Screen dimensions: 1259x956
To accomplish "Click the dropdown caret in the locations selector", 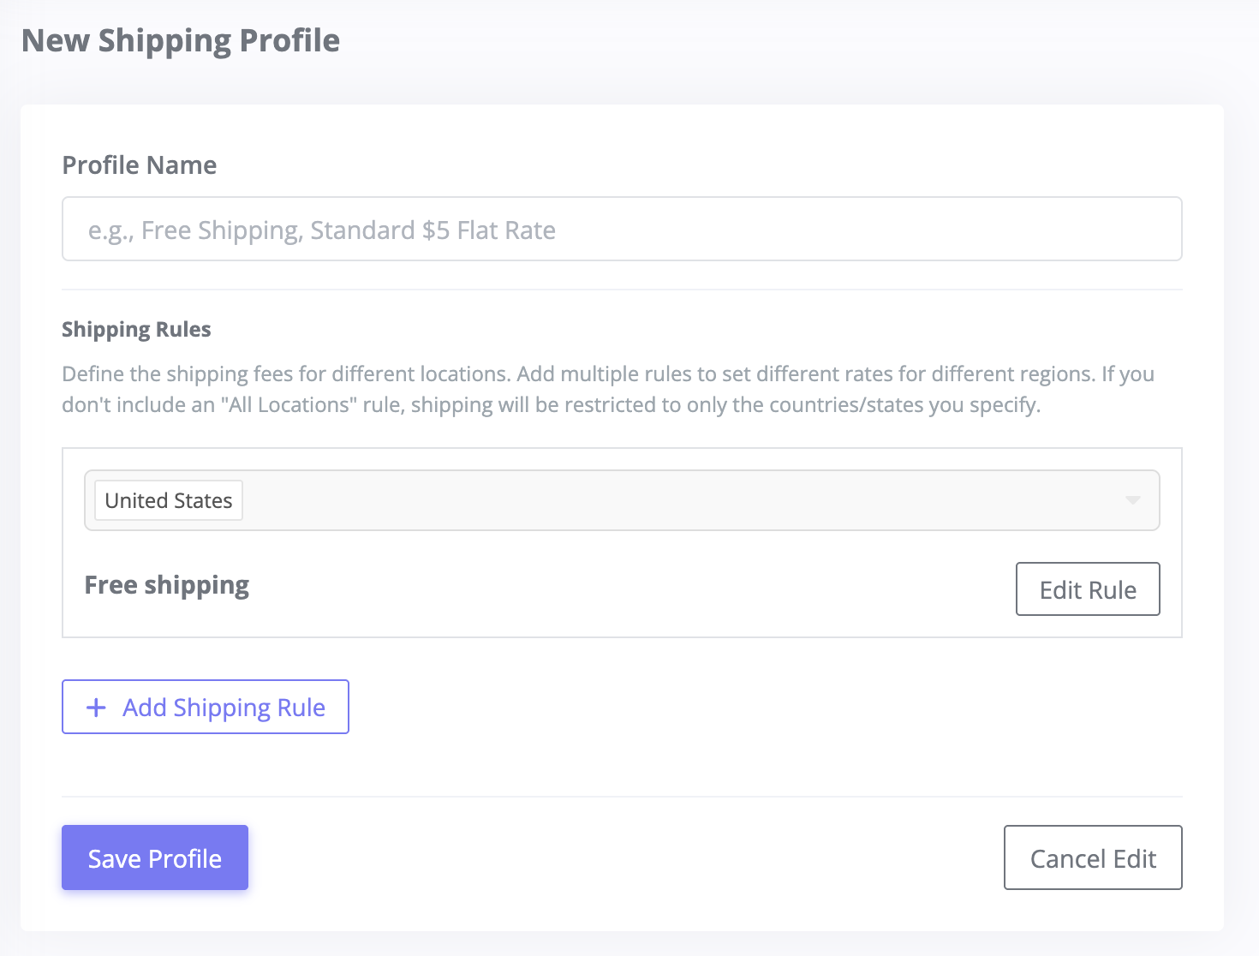I will coord(1132,500).
